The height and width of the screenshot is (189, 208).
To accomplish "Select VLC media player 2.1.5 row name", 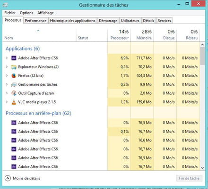I will click(x=37, y=102).
